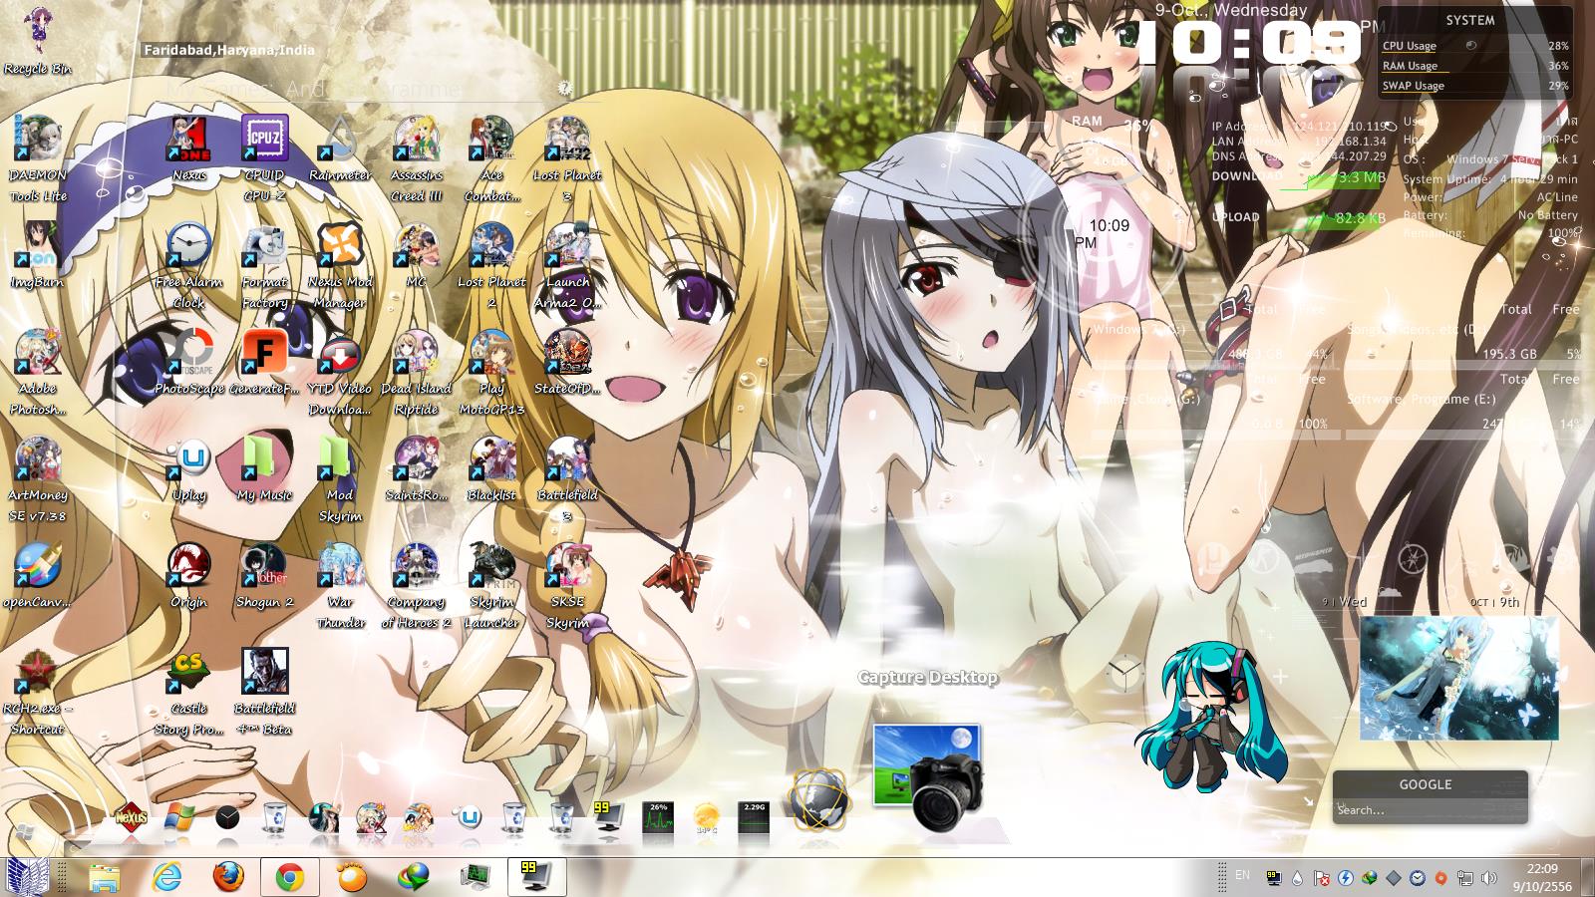The width and height of the screenshot is (1595, 897).
Task: Open Windows Explorer from the taskbar
Action: click(105, 877)
